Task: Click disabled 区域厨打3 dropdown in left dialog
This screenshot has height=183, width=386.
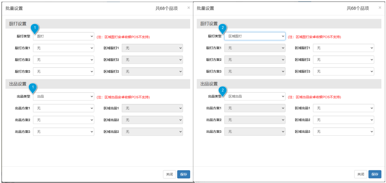Action: tap(152, 71)
